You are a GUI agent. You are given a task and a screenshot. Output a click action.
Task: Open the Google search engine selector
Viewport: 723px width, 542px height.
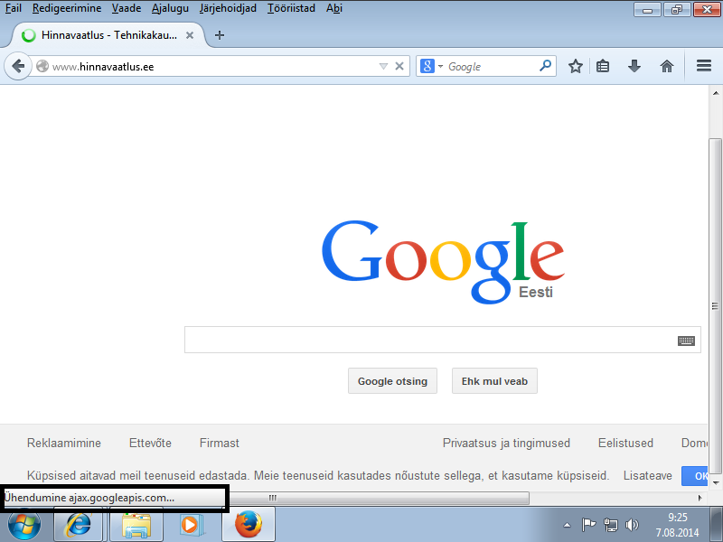coord(431,66)
